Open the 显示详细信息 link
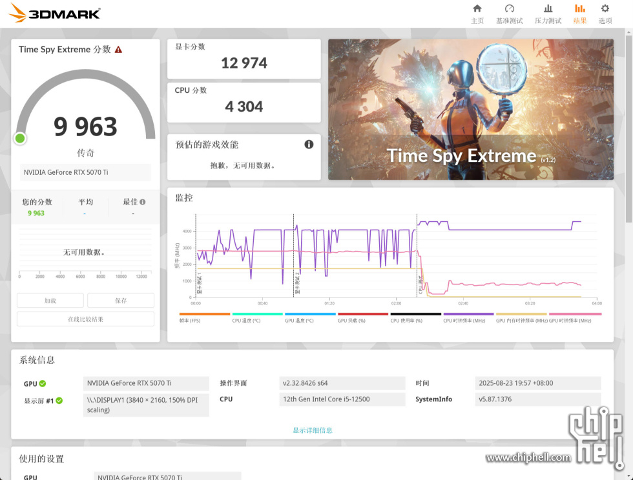The image size is (633, 480). (x=313, y=430)
